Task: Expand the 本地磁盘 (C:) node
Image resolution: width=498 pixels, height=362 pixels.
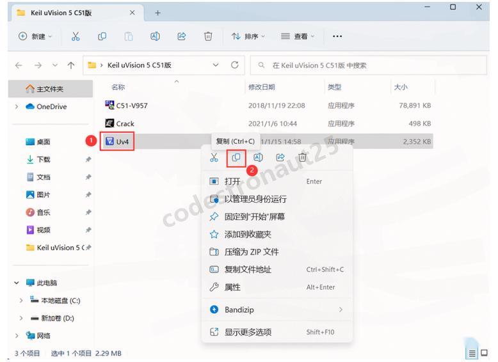Action: point(21,301)
